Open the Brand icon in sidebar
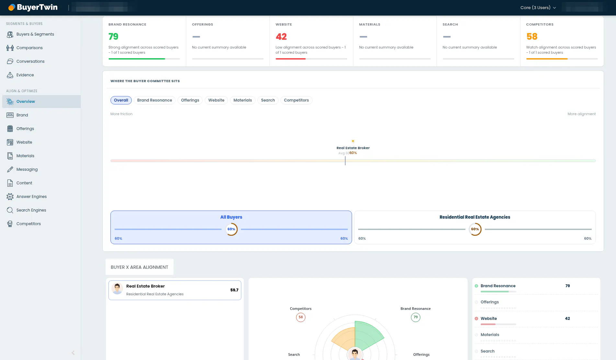Image resolution: width=616 pixels, height=360 pixels. pos(10,115)
